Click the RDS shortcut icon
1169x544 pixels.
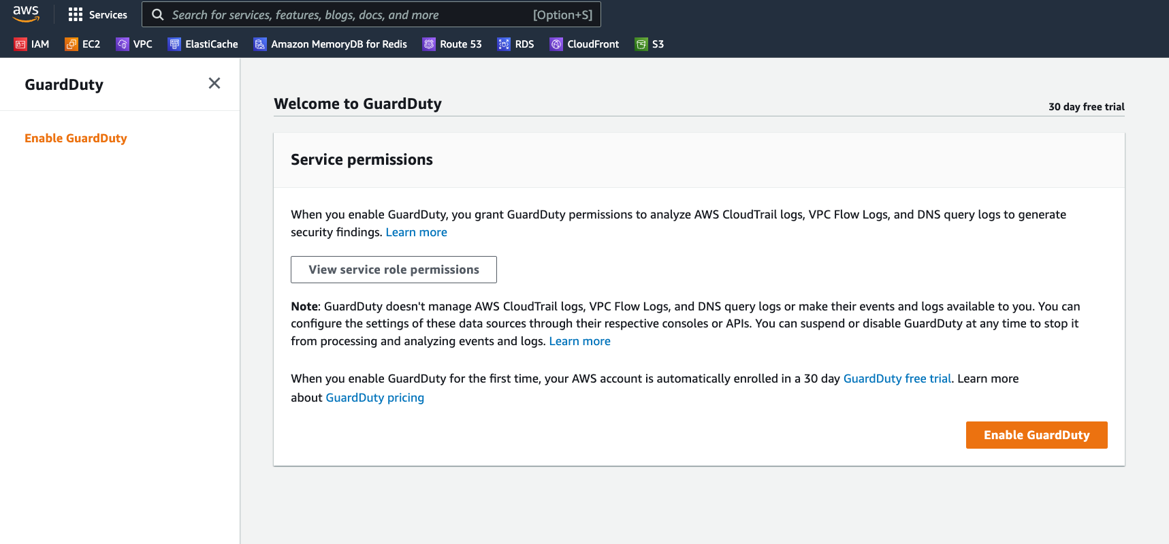click(x=504, y=44)
